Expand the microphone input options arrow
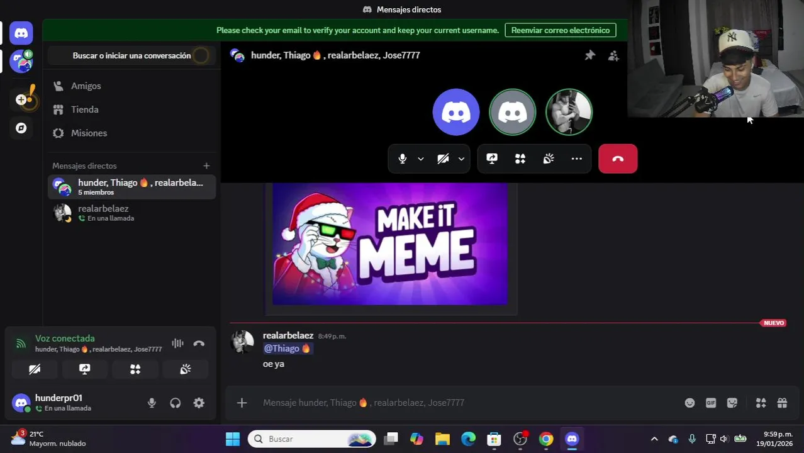Screen dimensions: 804x453 click(421, 159)
